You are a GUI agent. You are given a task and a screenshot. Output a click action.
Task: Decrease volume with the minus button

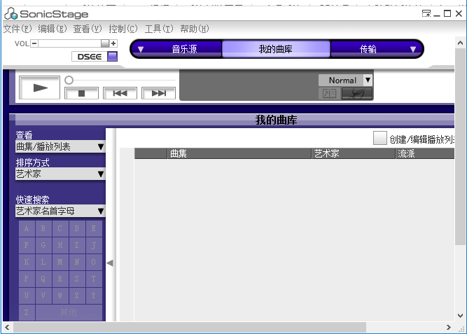pyautogui.click(x=34, y=43)
